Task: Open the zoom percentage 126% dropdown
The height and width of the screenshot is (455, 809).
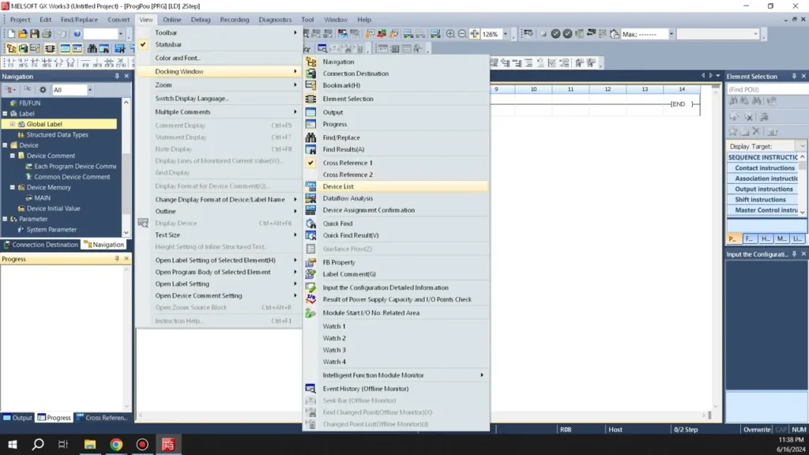Action: tap(505, 34)
